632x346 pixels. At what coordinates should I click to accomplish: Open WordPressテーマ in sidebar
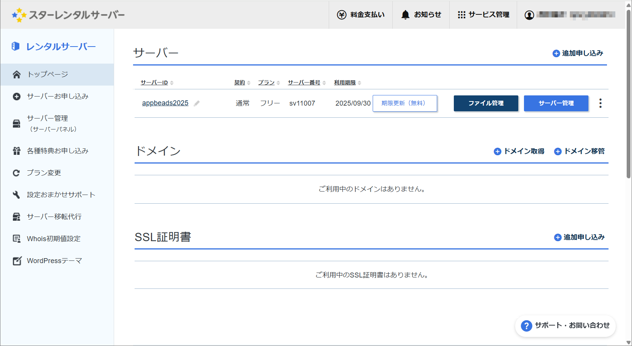(x=57, y=261)
